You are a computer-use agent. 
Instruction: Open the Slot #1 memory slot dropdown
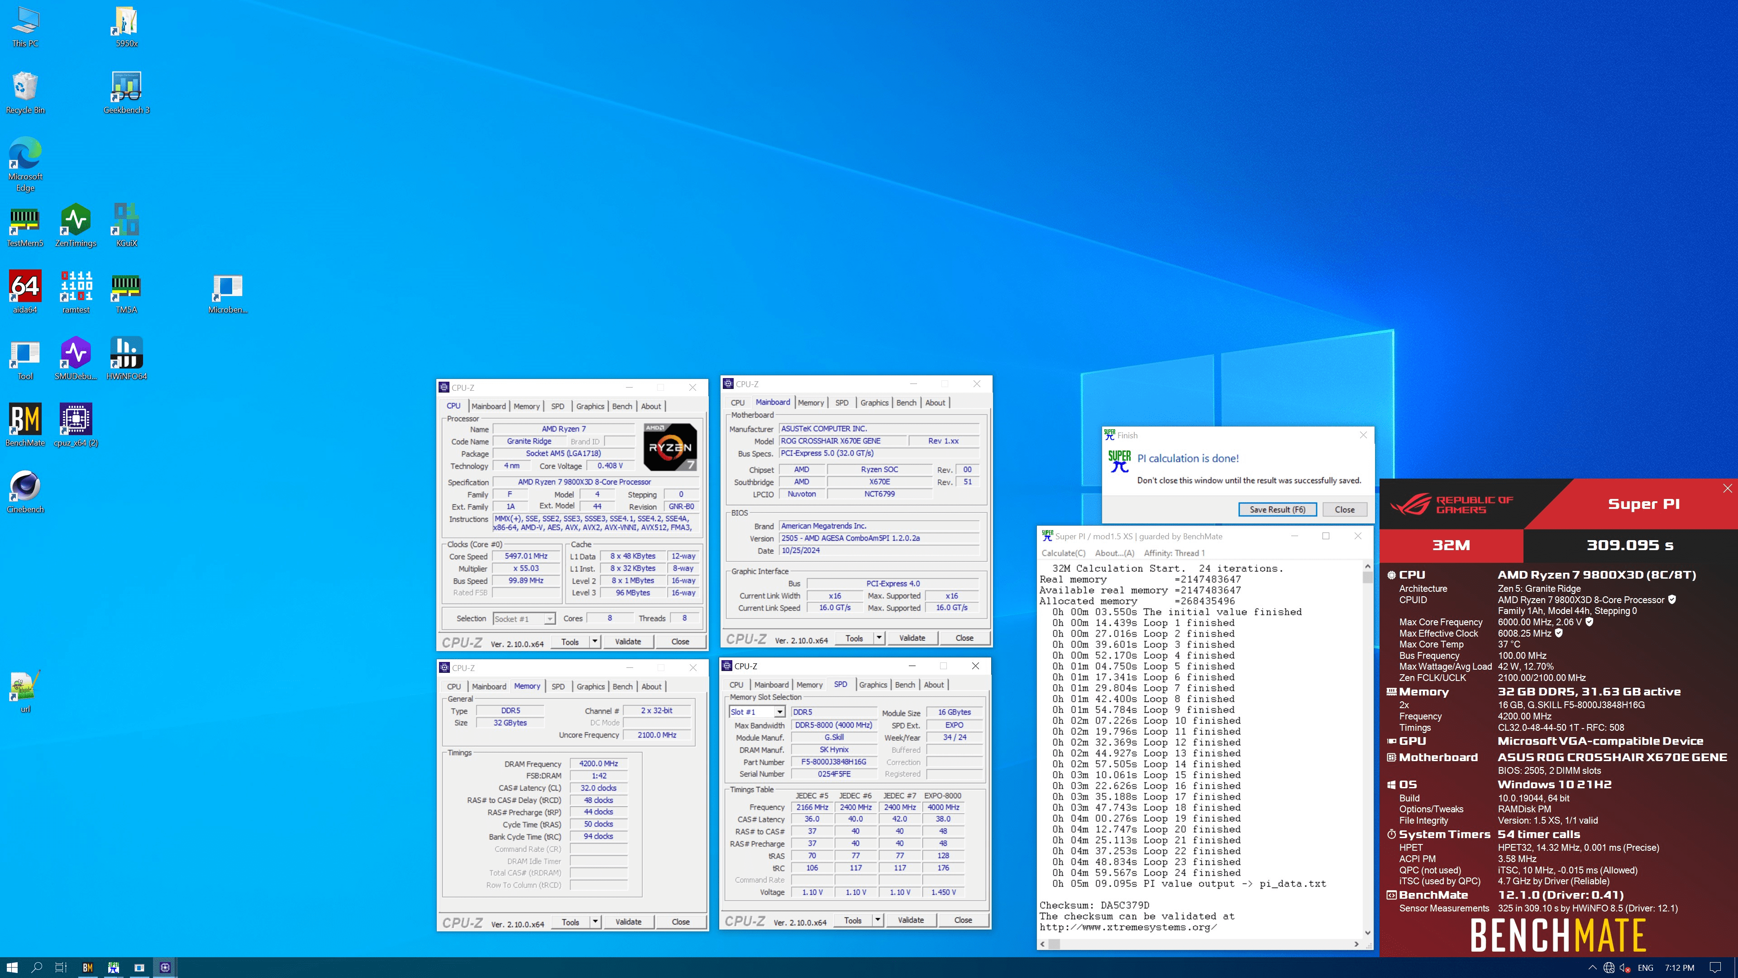779,712
